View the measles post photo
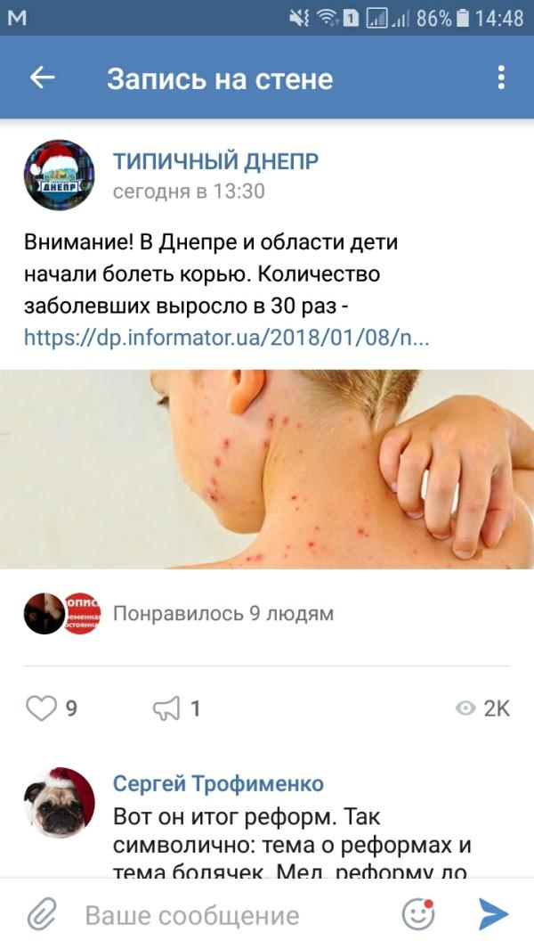This screenshot has width=534, height=949. tap(267, 469)
